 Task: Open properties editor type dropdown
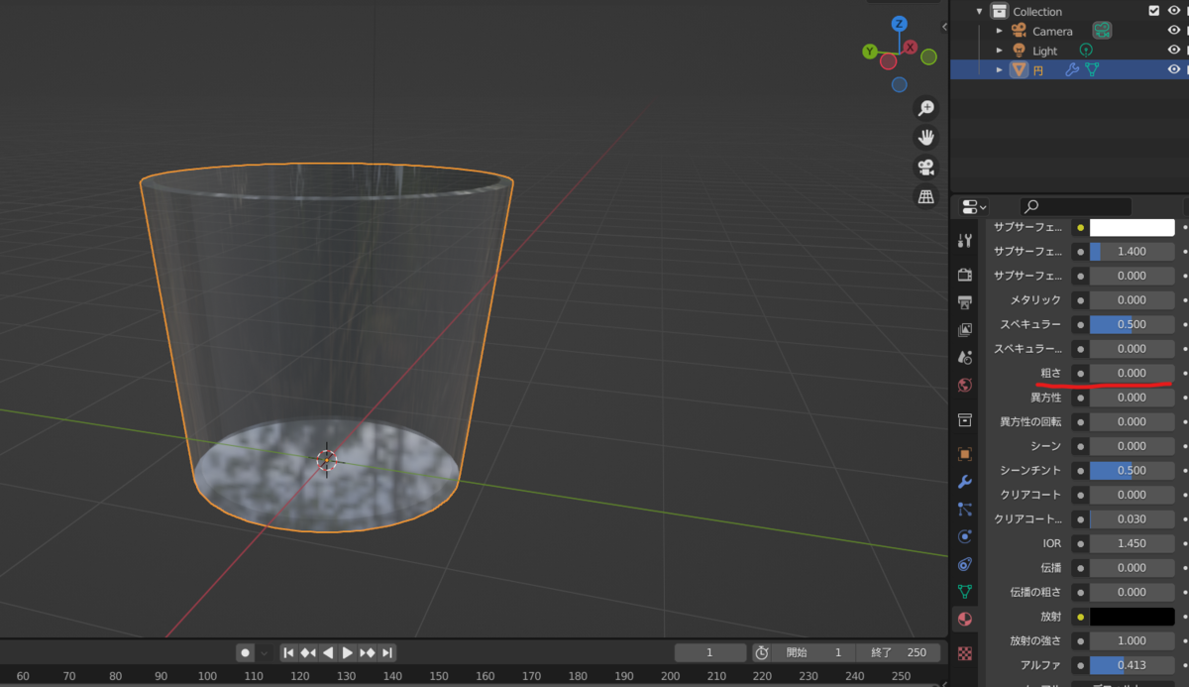[974, 206]
